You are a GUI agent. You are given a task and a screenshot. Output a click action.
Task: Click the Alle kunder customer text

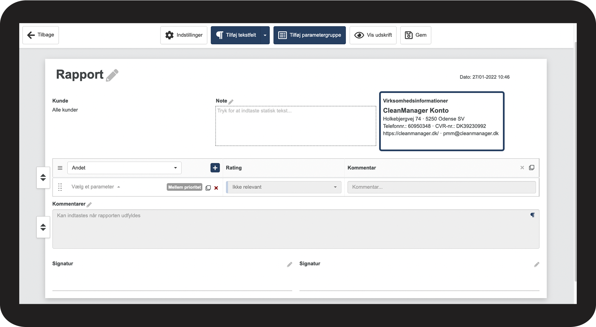pyautogui.click(x=65, y=110)
